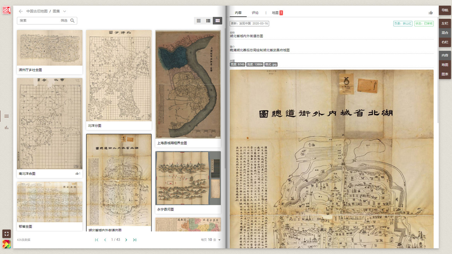
Task: Jump to 内容 section via right sidebar
Action: 445,55
